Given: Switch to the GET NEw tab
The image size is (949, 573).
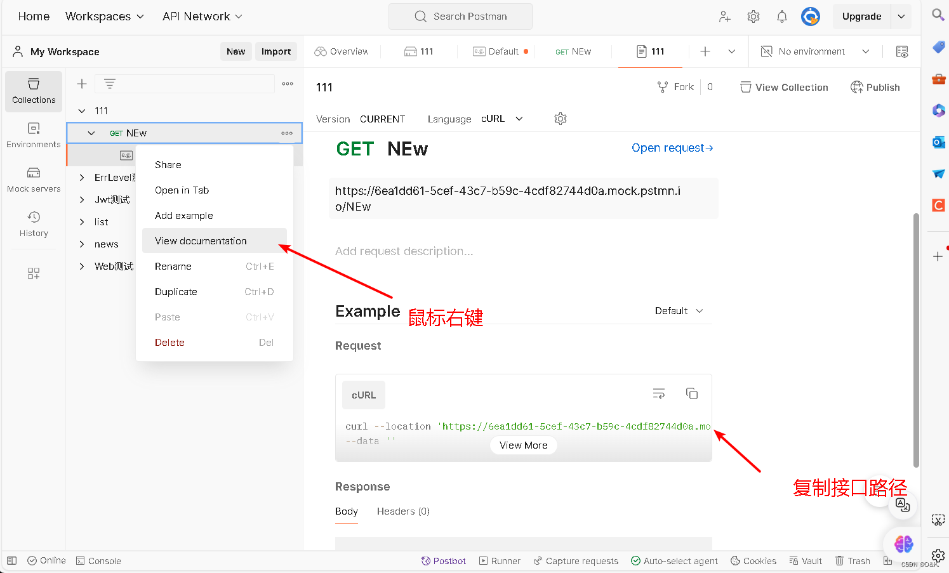Looking at the screenshot, I should coord(573,51).
